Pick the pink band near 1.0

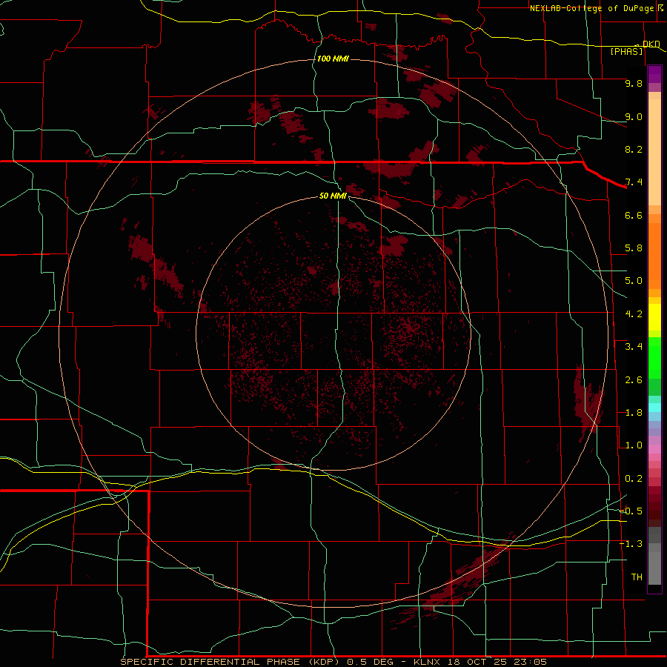(x=654, y=449)
